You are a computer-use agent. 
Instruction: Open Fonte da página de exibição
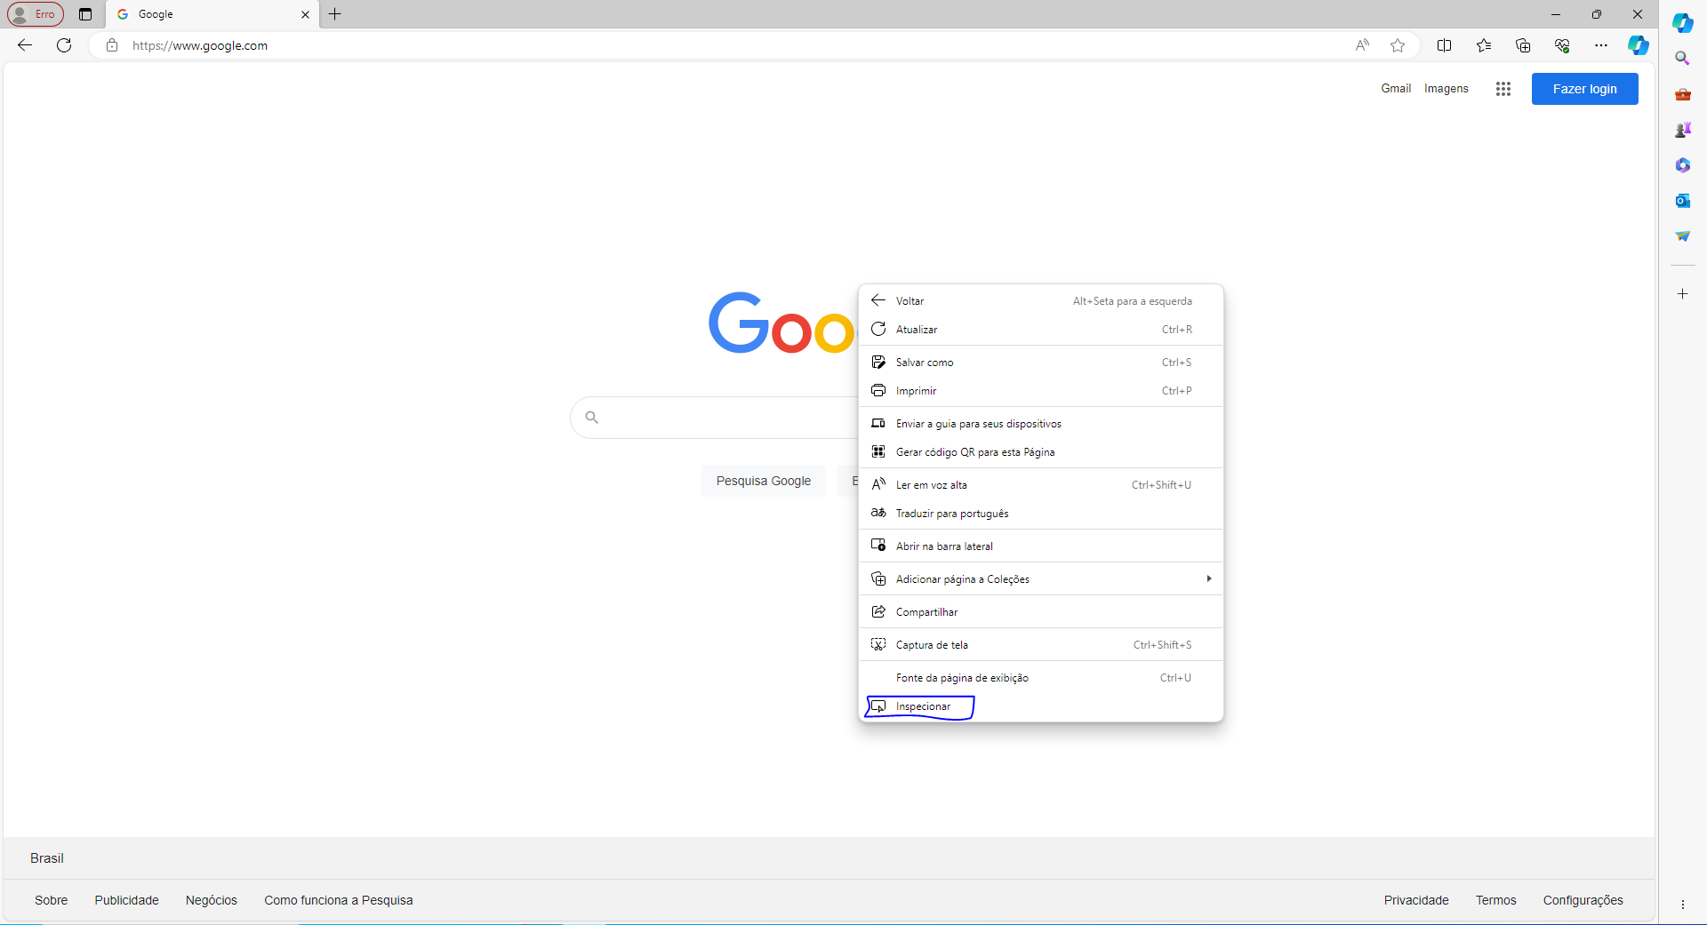pos(1041,678)
